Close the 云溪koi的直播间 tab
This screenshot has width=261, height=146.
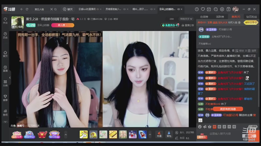tap(100, 9)
